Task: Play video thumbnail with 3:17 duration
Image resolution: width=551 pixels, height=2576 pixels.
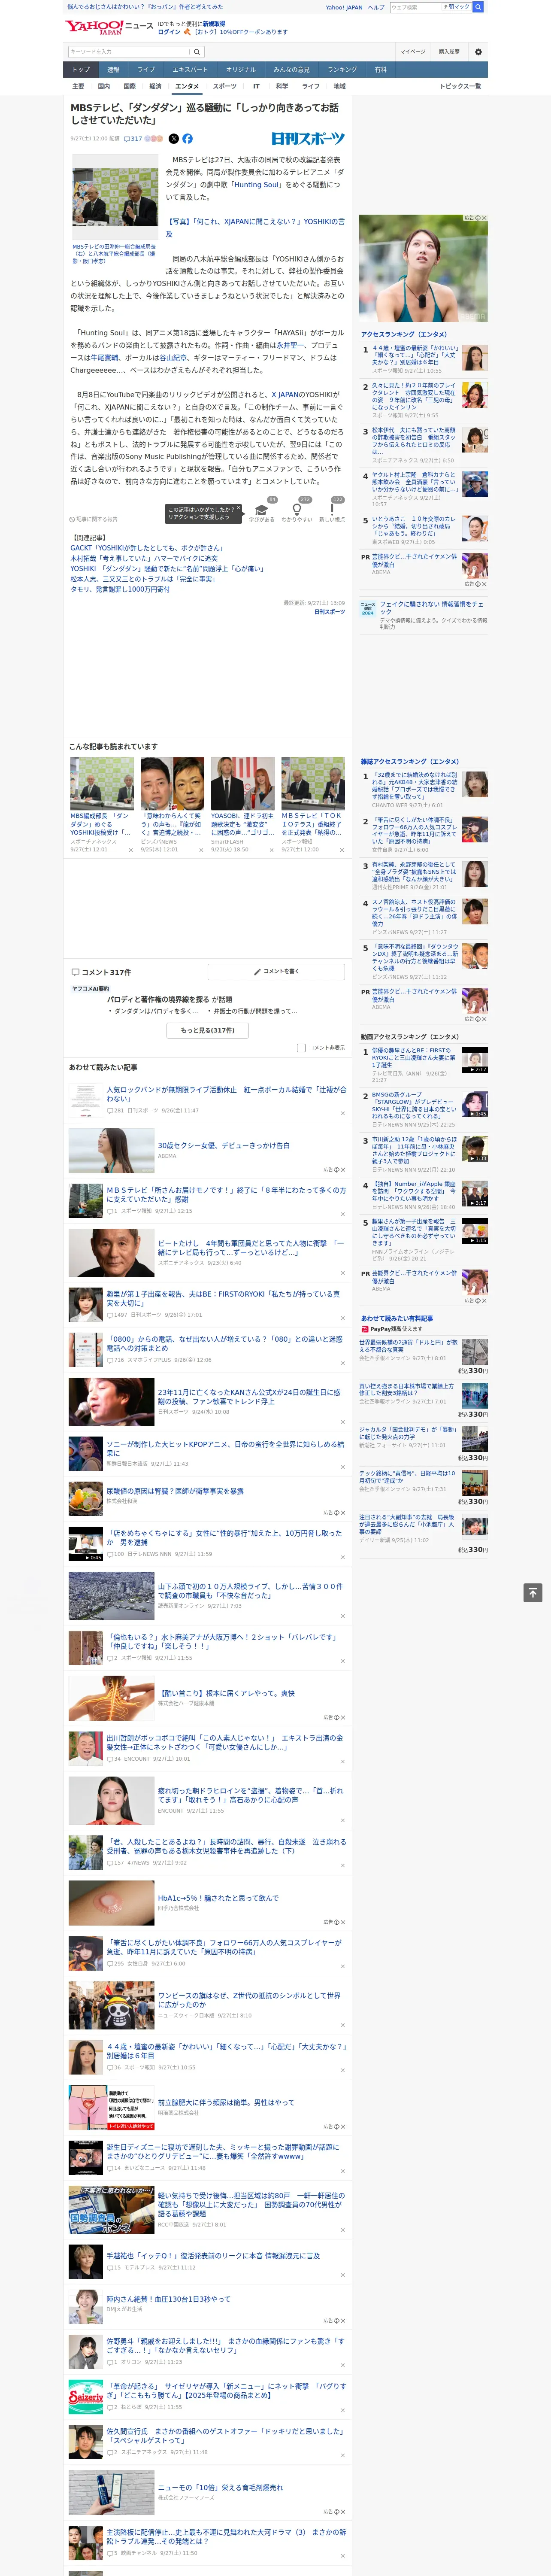Action: [475, 1194]
